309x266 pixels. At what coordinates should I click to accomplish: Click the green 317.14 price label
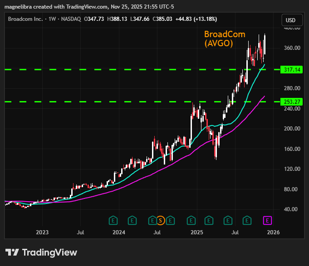pyautogui.click(x=291, y=70)
